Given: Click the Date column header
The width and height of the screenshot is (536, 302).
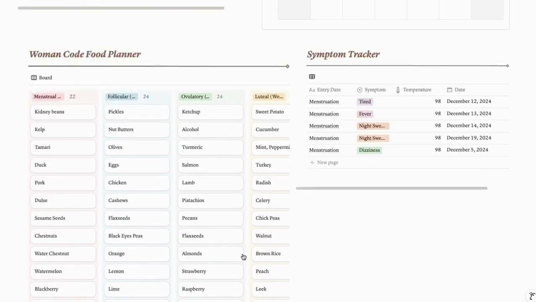Looking at the screenshot, I should pos(456,90).
